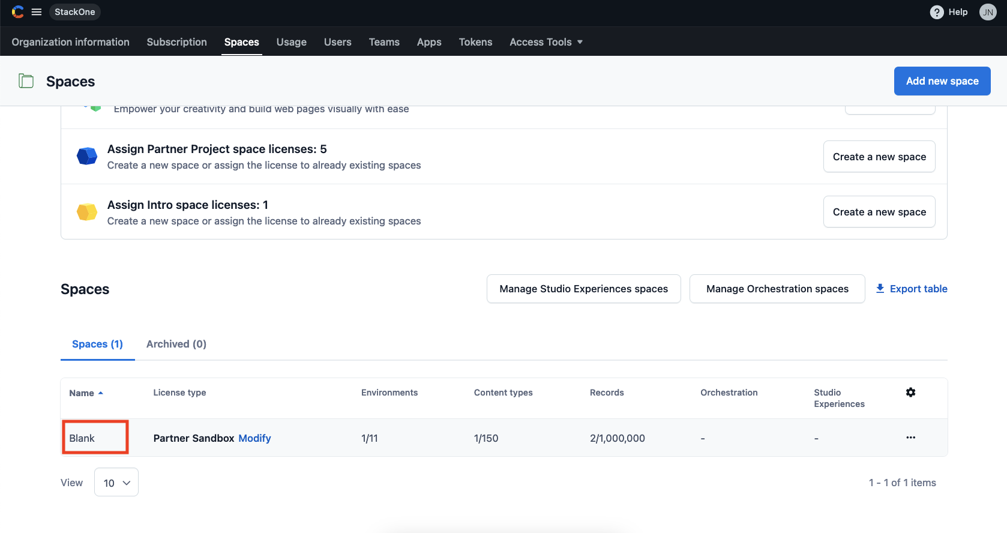The height and width of the screenshot is (533, 1007).
Task: Click the Spaces folder icon in header
Action: tap(26, 81)
